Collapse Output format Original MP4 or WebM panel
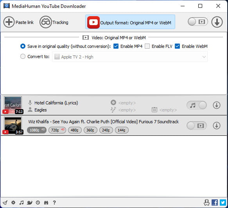Screen dimensions: 228x208 click(130, 22)
